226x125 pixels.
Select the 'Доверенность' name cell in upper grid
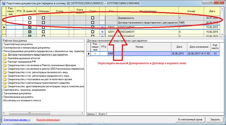(x=148, y=18)
